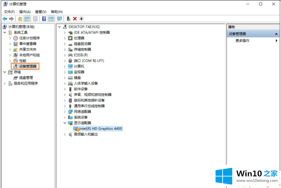The height and width of the screenshot is (188, 281).
Task: Collapse the 显示适配器 category
Action: pyautogui.click(x=65, y=123)
